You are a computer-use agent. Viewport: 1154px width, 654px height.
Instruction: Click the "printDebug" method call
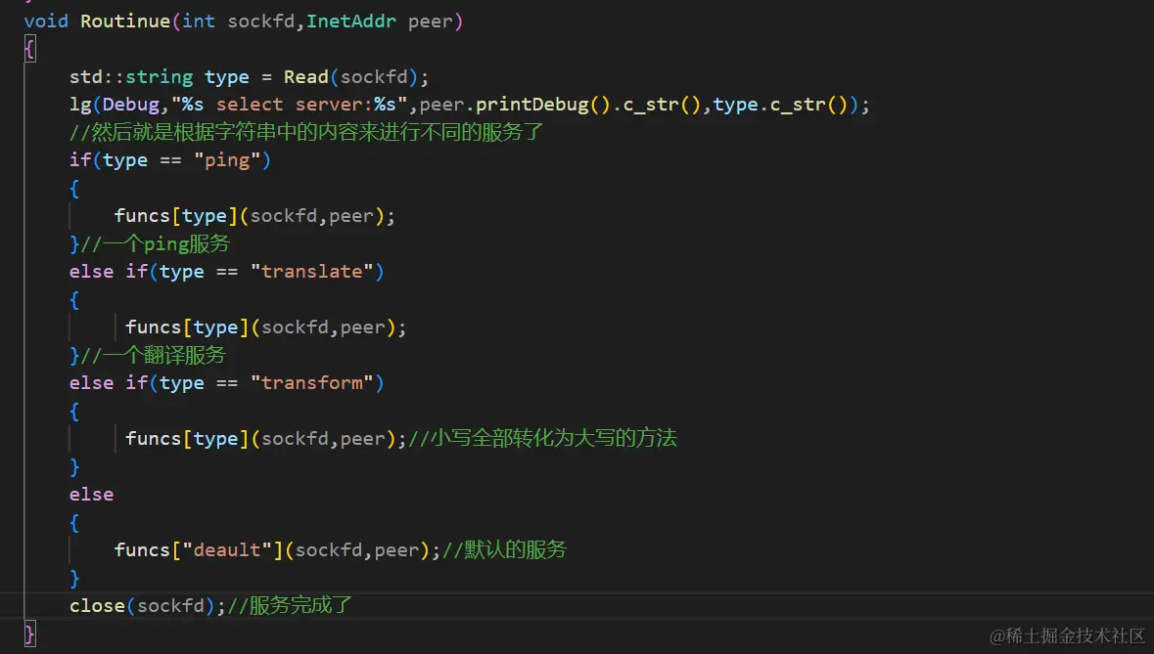pyautogui.click(x=532, y=105)
